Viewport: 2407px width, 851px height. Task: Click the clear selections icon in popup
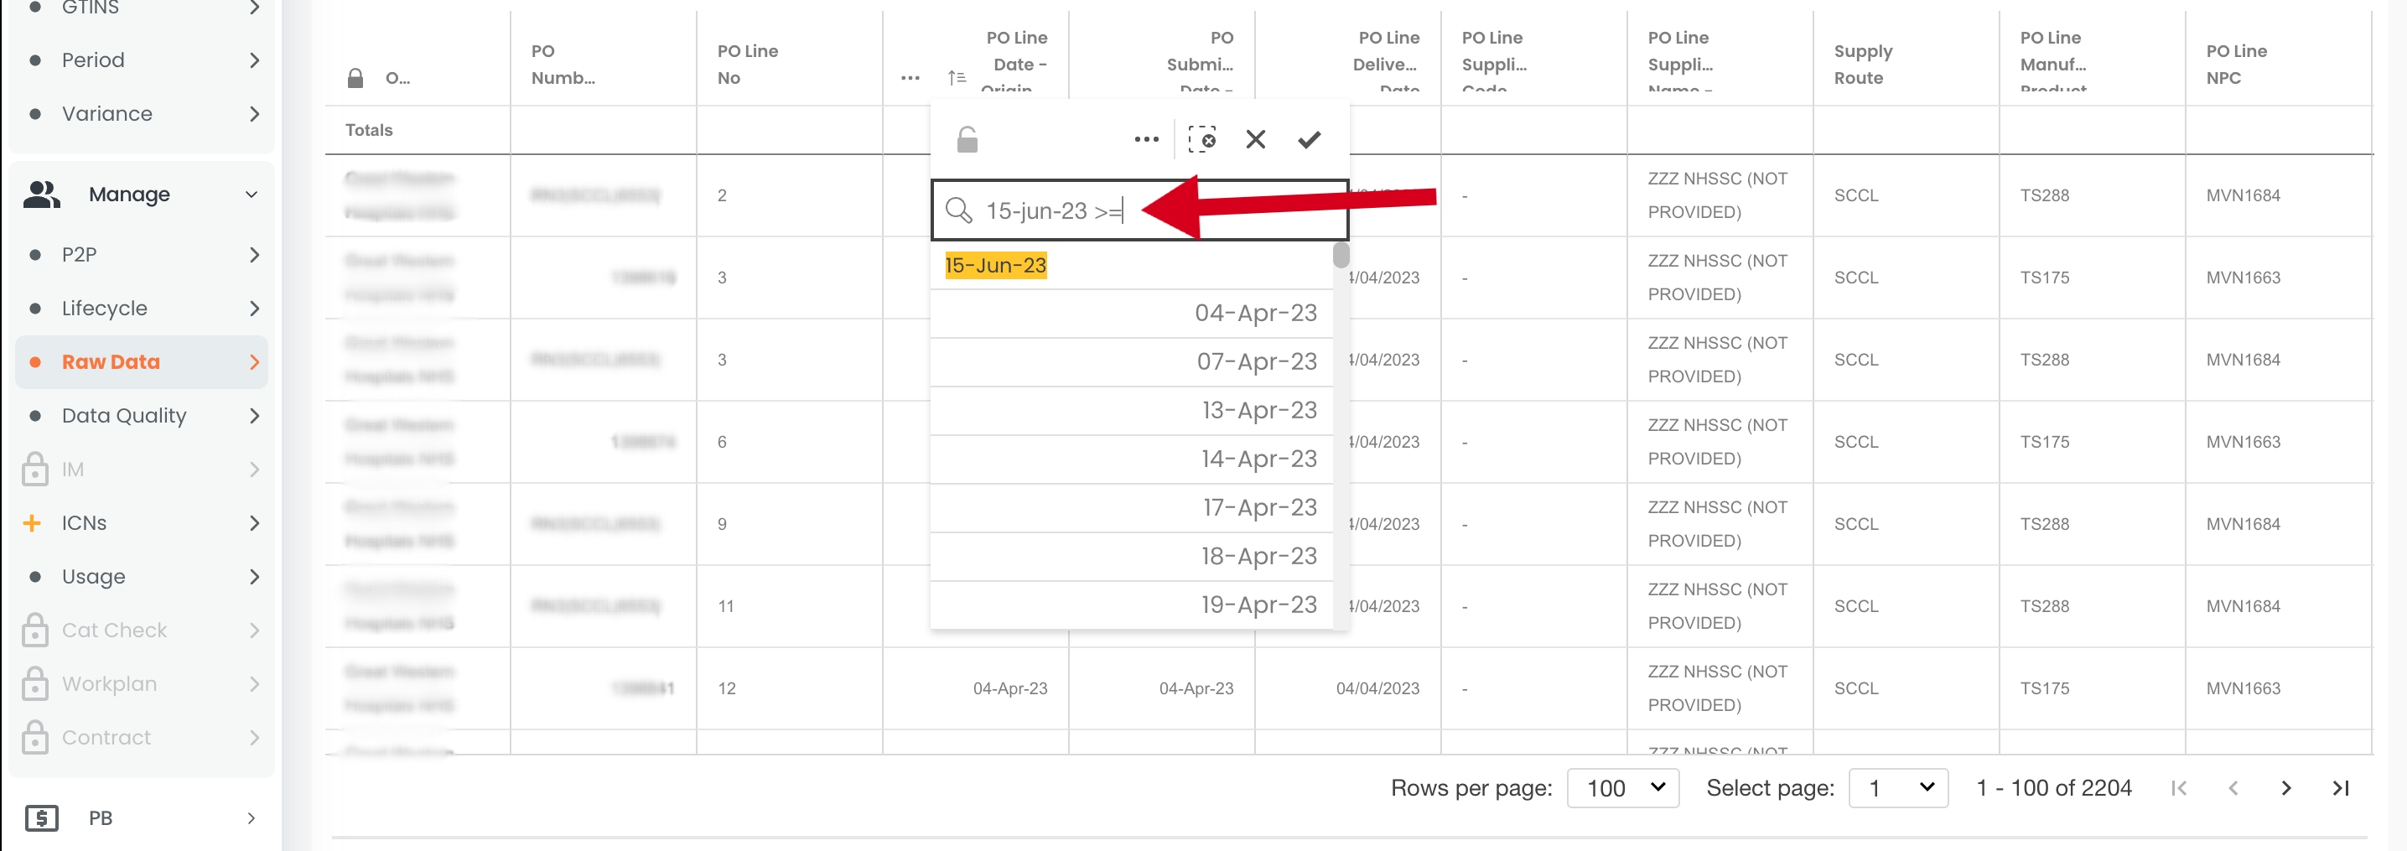[1201, 139]
